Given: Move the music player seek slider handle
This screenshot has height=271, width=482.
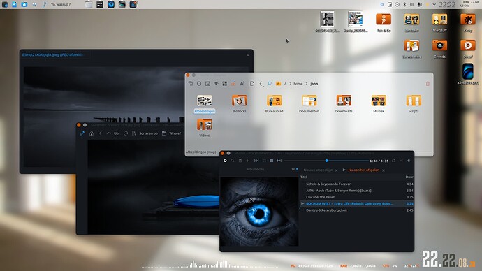Looking at the screenshot, I should point(326,161).
